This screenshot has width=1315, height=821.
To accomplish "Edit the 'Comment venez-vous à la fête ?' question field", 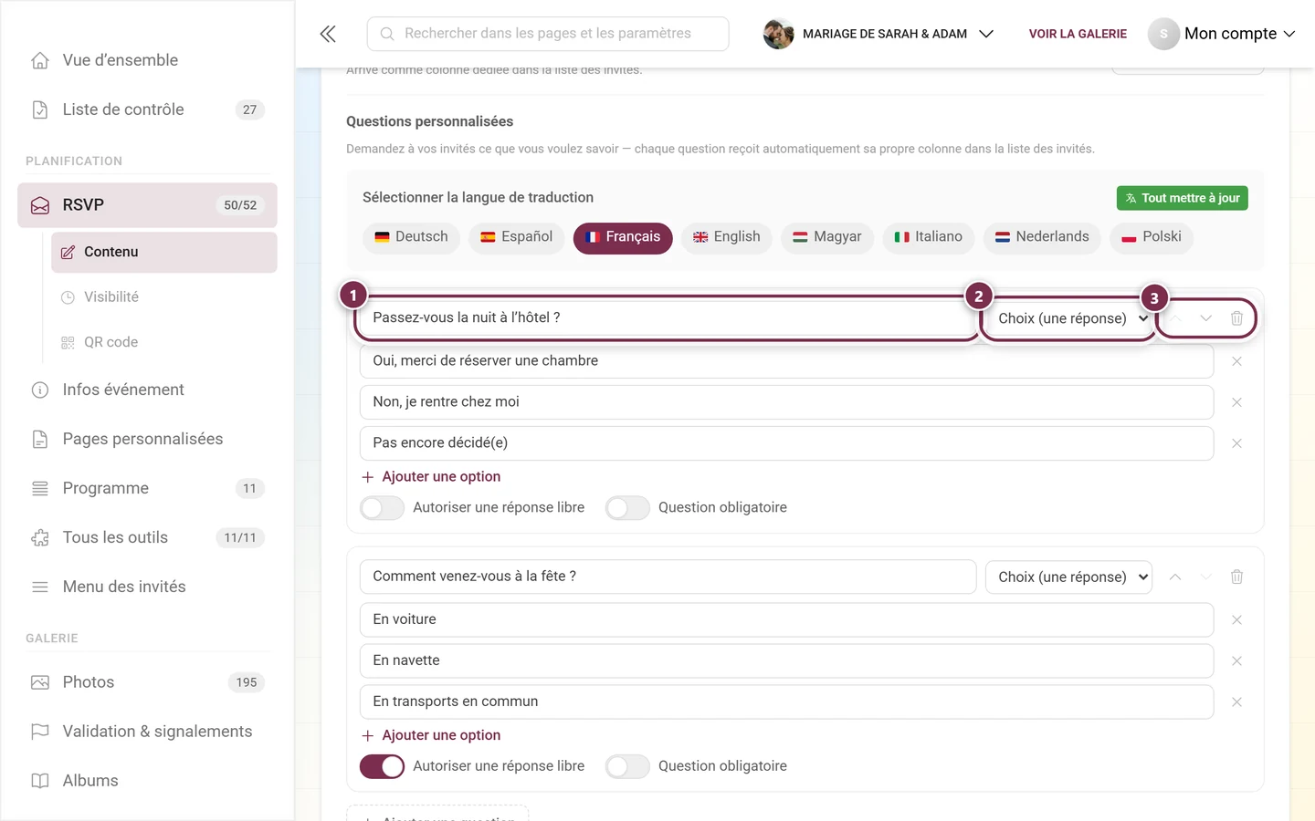I will pos(668,577).
